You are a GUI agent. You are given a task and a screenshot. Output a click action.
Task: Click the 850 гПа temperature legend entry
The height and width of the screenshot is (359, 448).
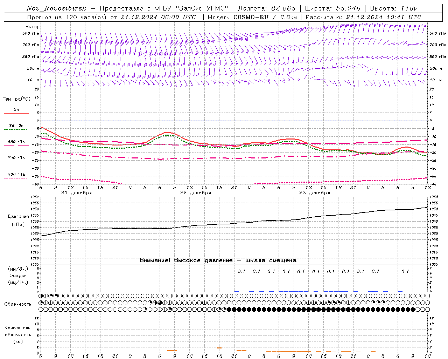coord(16,142)
